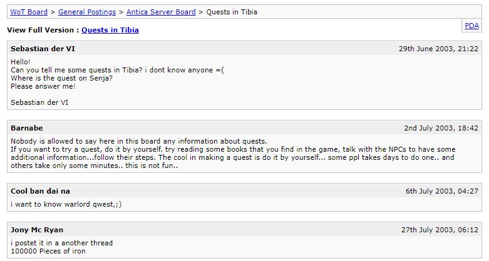Select author name Sebastian der VI header
The height and width of the screenshot is (261, 489).
point(39,49)
